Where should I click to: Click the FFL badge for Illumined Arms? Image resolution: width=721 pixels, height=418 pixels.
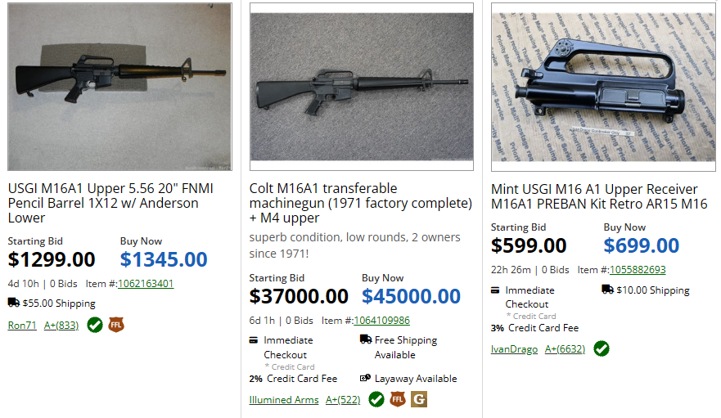(x=398, y=399)
